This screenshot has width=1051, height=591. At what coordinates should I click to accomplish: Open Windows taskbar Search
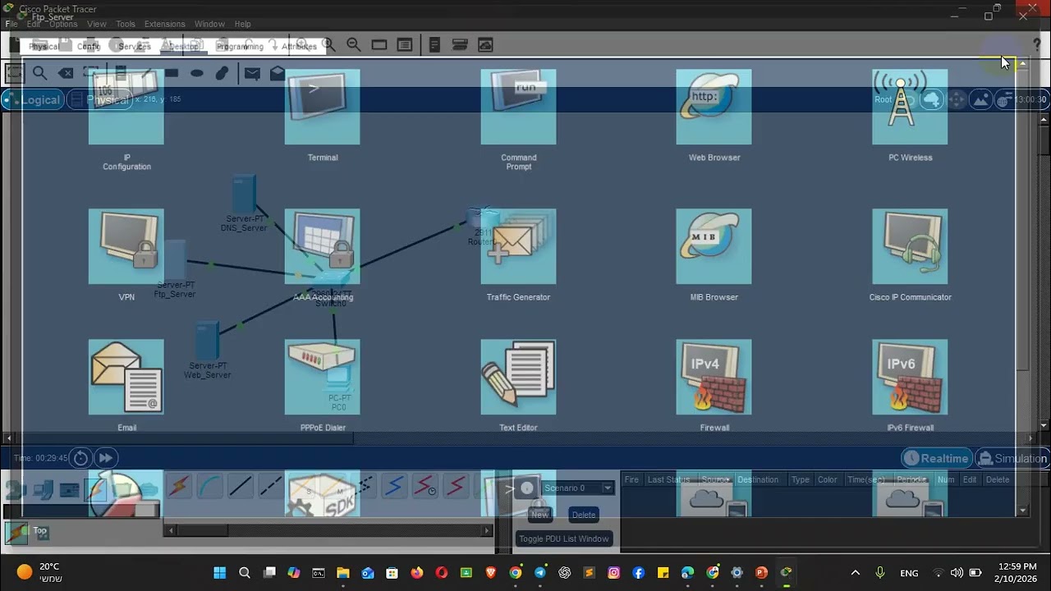point(245,573)
